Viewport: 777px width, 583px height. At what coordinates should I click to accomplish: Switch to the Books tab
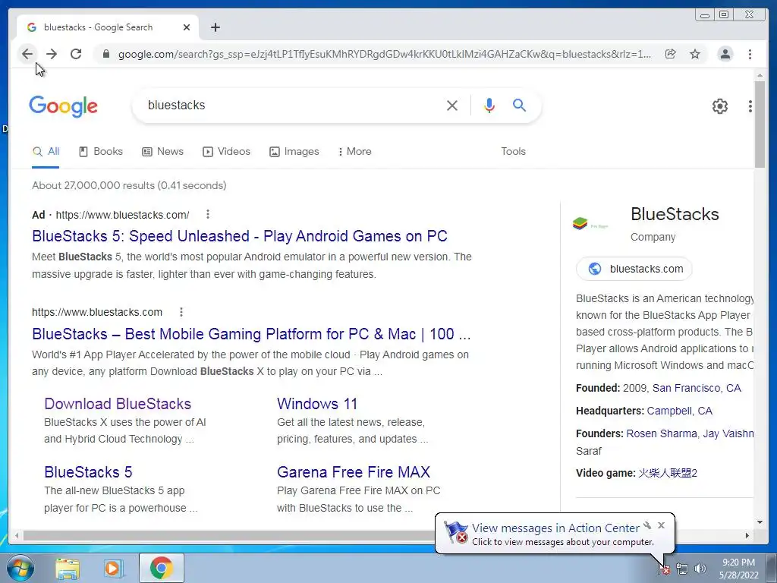click(101, 152)
